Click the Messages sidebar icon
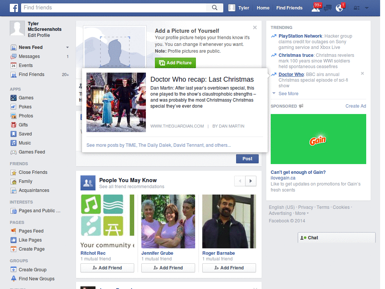The image size is (385, 289). (14, 56)
